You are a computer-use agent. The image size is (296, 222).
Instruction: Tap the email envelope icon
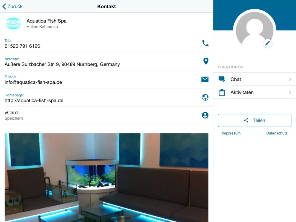coord(205,79)
